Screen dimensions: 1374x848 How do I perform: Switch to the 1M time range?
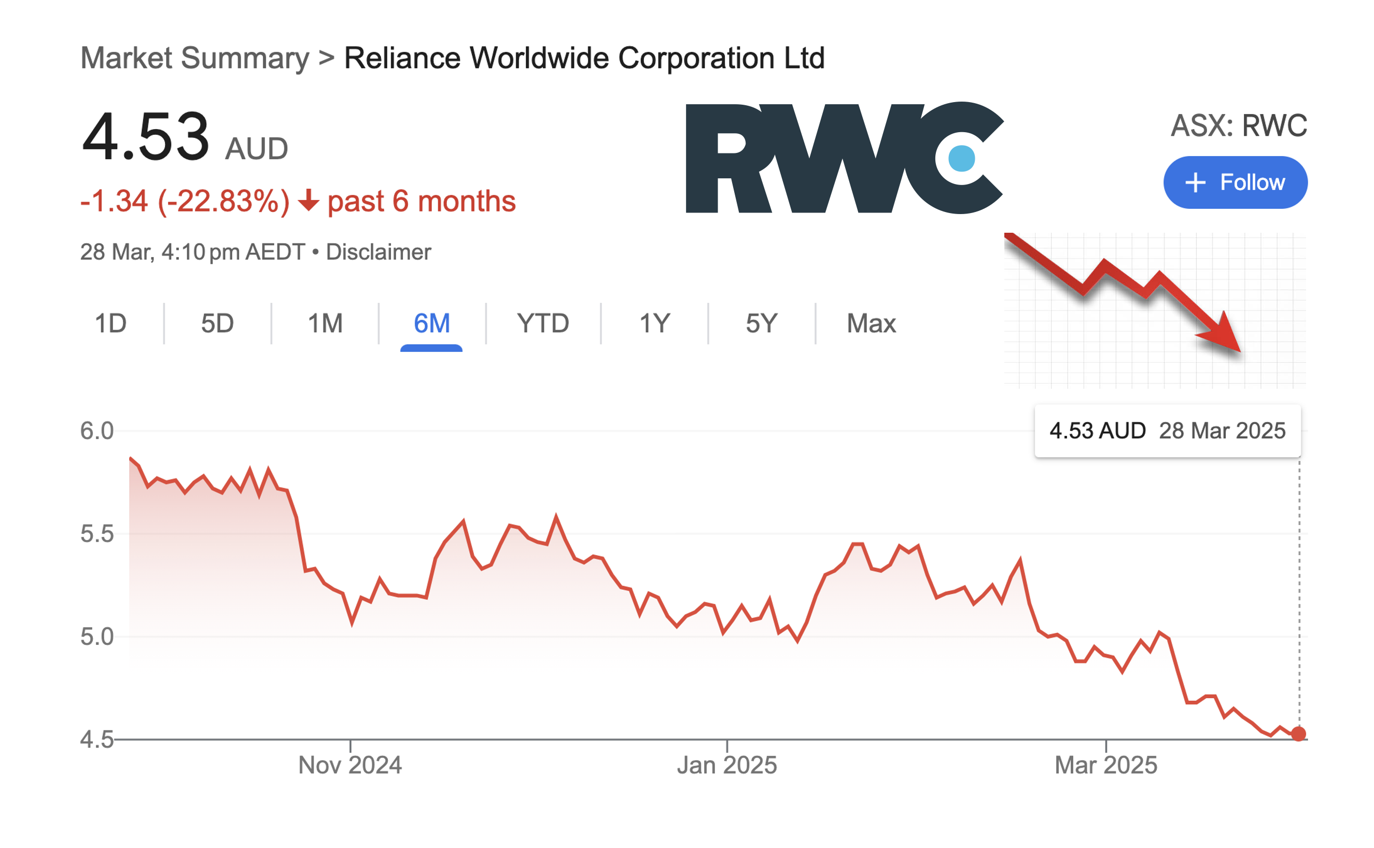click(325, 323)
